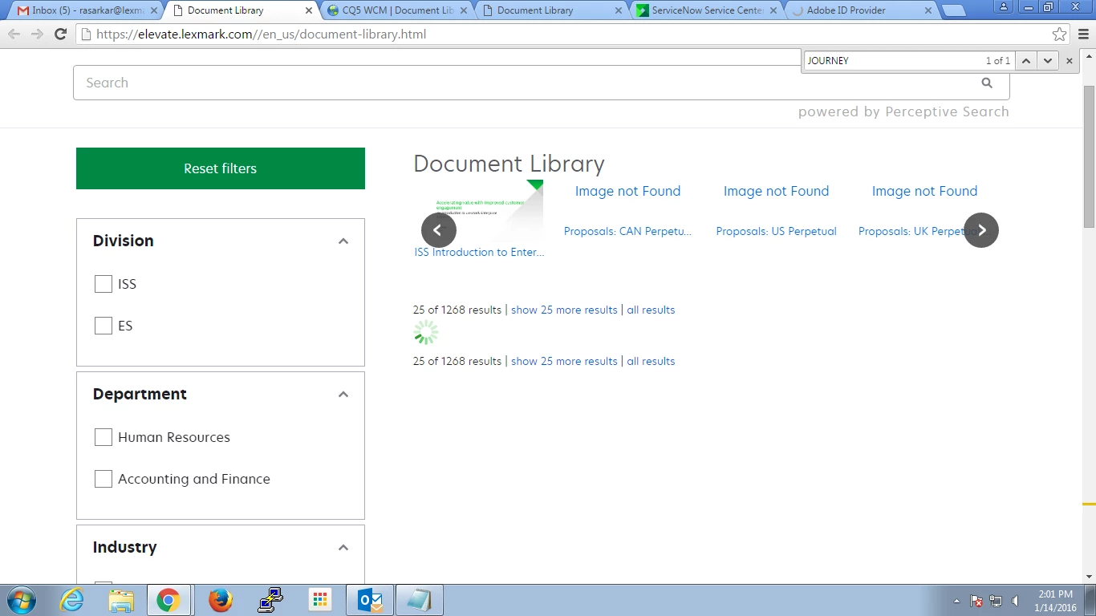Click the action center flag icon

[976, 601]
